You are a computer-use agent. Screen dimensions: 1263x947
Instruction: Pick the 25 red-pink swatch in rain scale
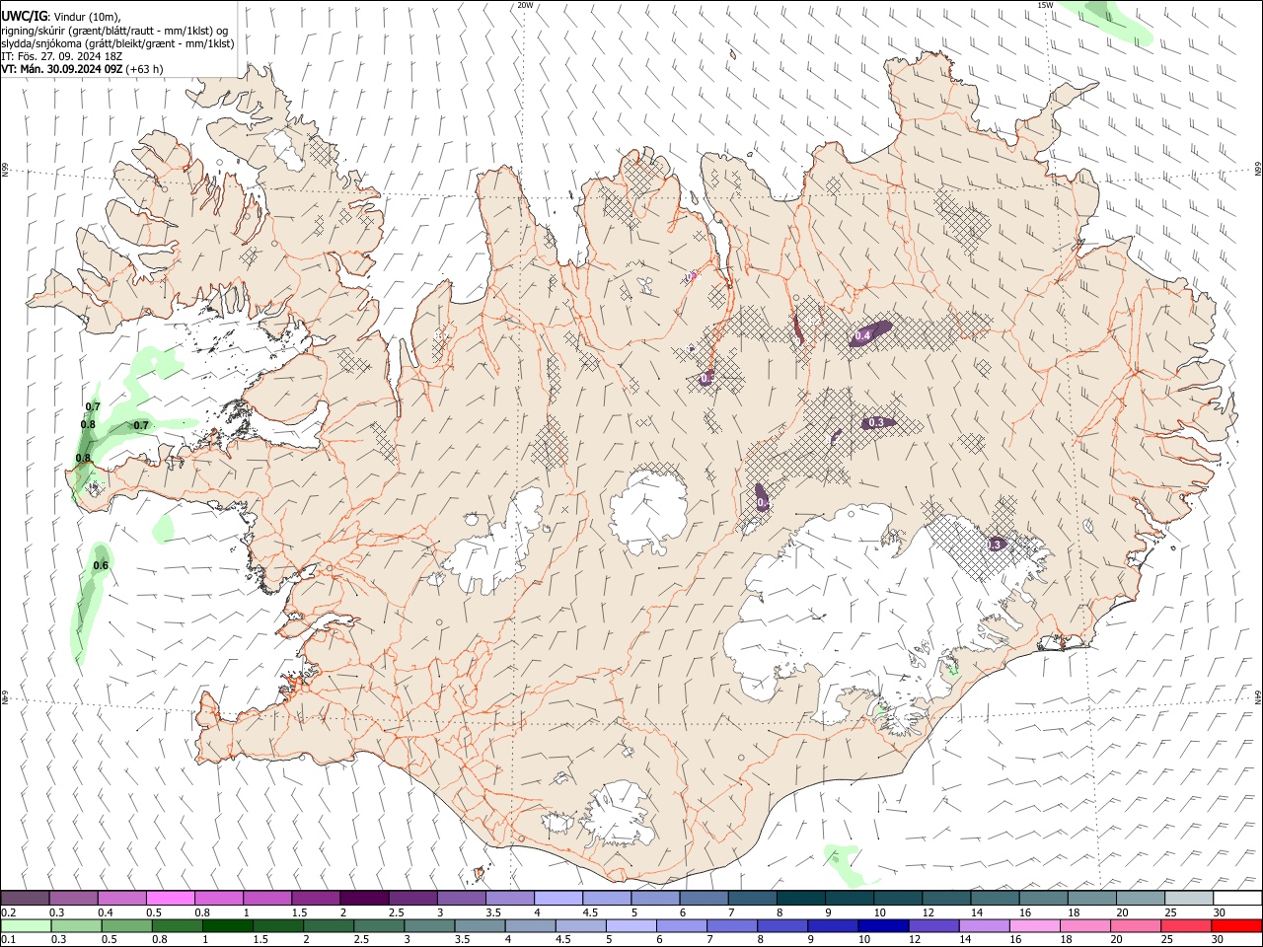pyautogui.click(x=1186, y=926)
